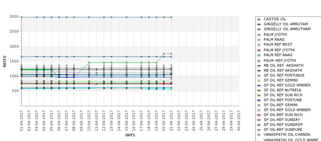The image size is (321, 141).
Task: Click the 1000 y-axis label
Action: pos(14,76)
